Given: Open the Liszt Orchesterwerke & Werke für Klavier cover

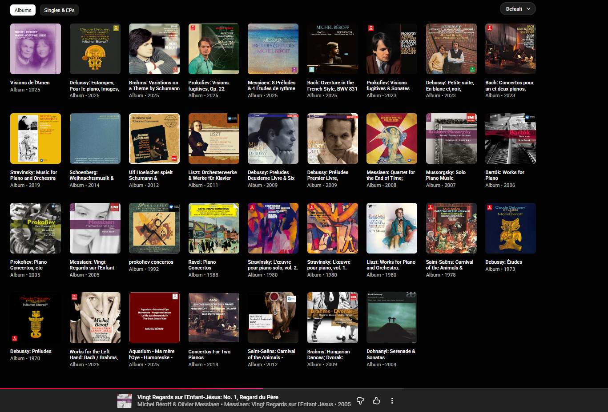Looking at the screenshot, I should (214, 139).
